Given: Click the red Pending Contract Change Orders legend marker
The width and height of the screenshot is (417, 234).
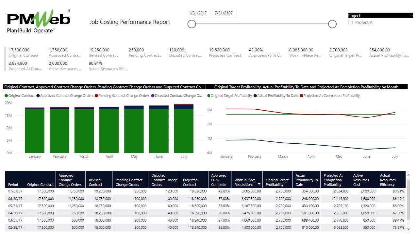Looking at the screenshot, I should [x=96, y=96].
